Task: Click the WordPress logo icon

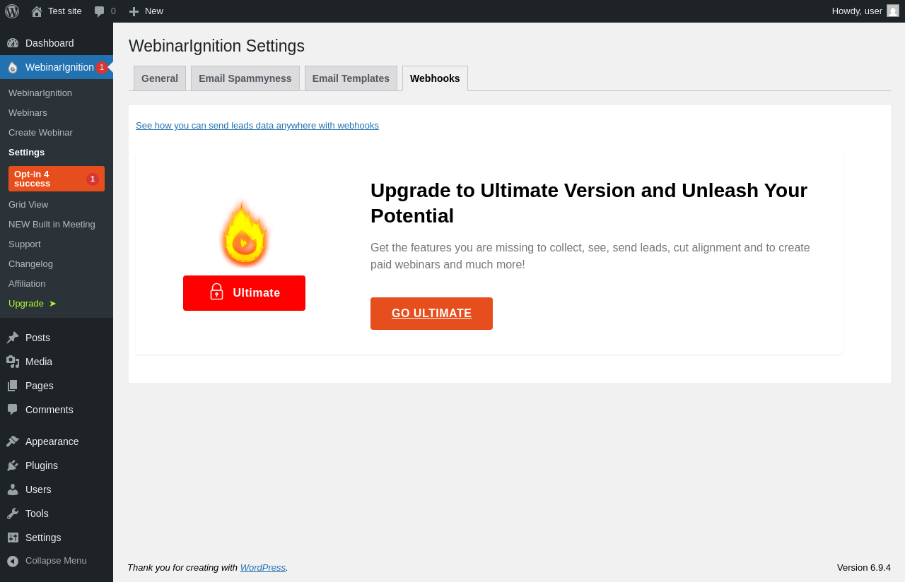Action: [x=12, y=11]
